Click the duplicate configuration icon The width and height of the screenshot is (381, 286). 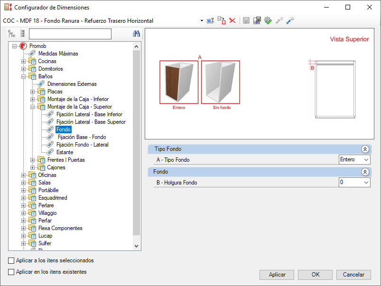point(222,21)
